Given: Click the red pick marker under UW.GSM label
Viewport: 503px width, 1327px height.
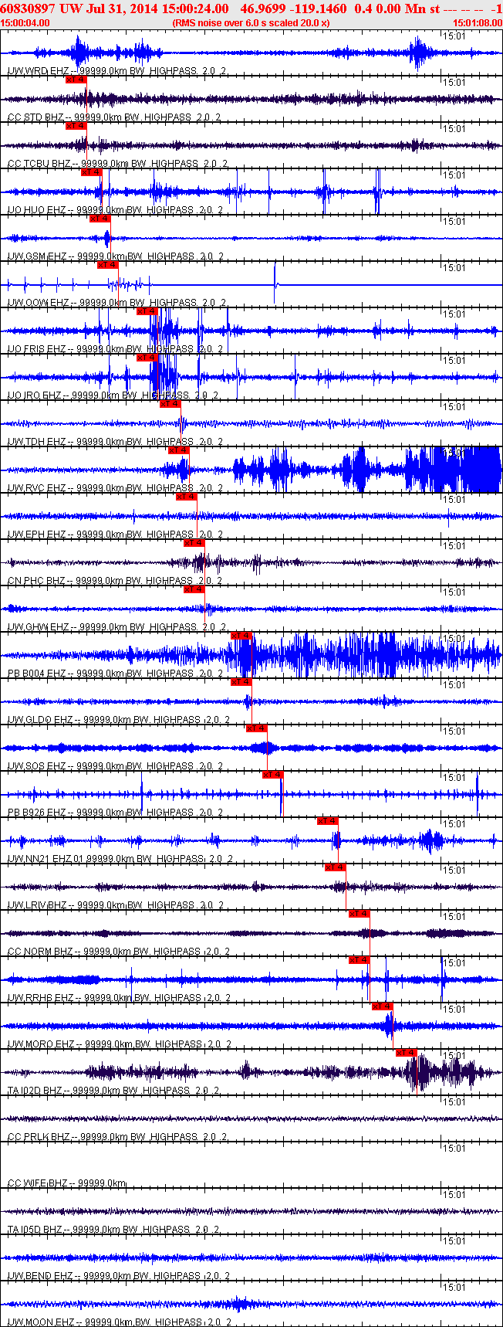Looking at the screenshot, I should point(107,264).
